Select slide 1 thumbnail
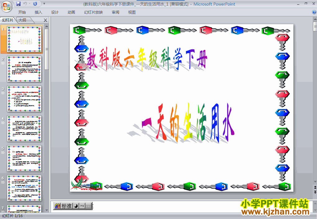317x219 pixels. click(x=24, y=39)
